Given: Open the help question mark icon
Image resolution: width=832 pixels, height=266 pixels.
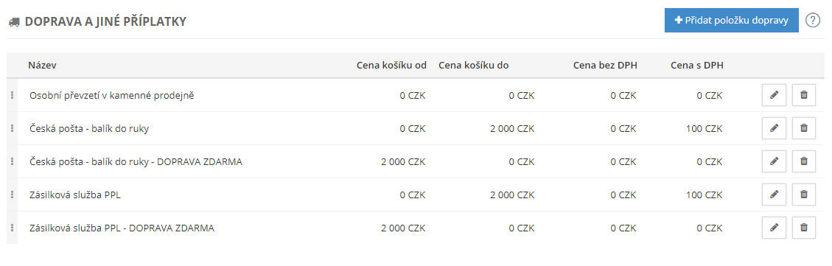Looking at the screenshot, I should pos(813,20).
